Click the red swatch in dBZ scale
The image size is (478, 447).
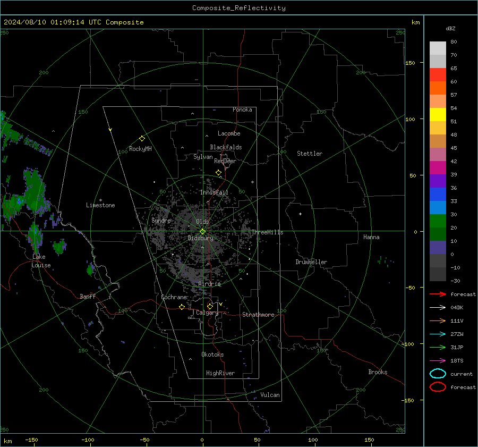point(438,74)
